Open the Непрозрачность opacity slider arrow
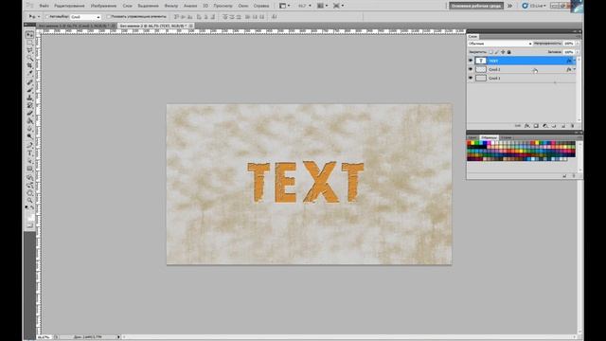 578,44
